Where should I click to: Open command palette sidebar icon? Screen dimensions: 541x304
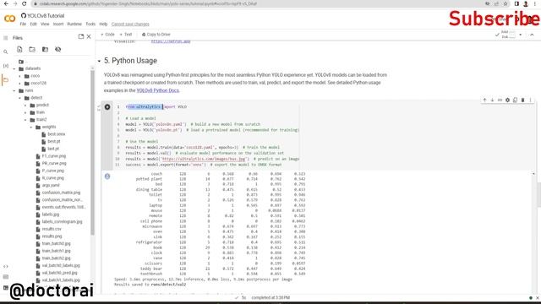pyautogui.click(x=6, y=277)
